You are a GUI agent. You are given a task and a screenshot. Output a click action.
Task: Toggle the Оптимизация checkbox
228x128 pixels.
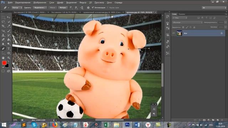[x=93, y=7]
